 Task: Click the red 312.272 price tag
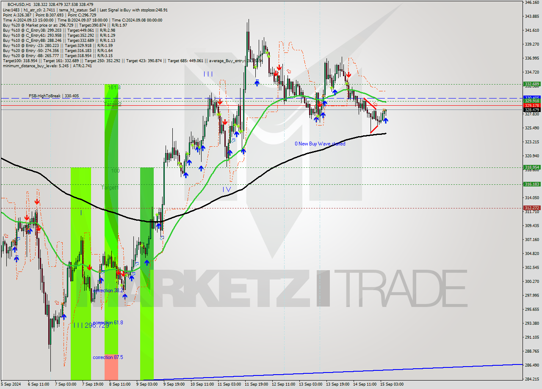532,208
